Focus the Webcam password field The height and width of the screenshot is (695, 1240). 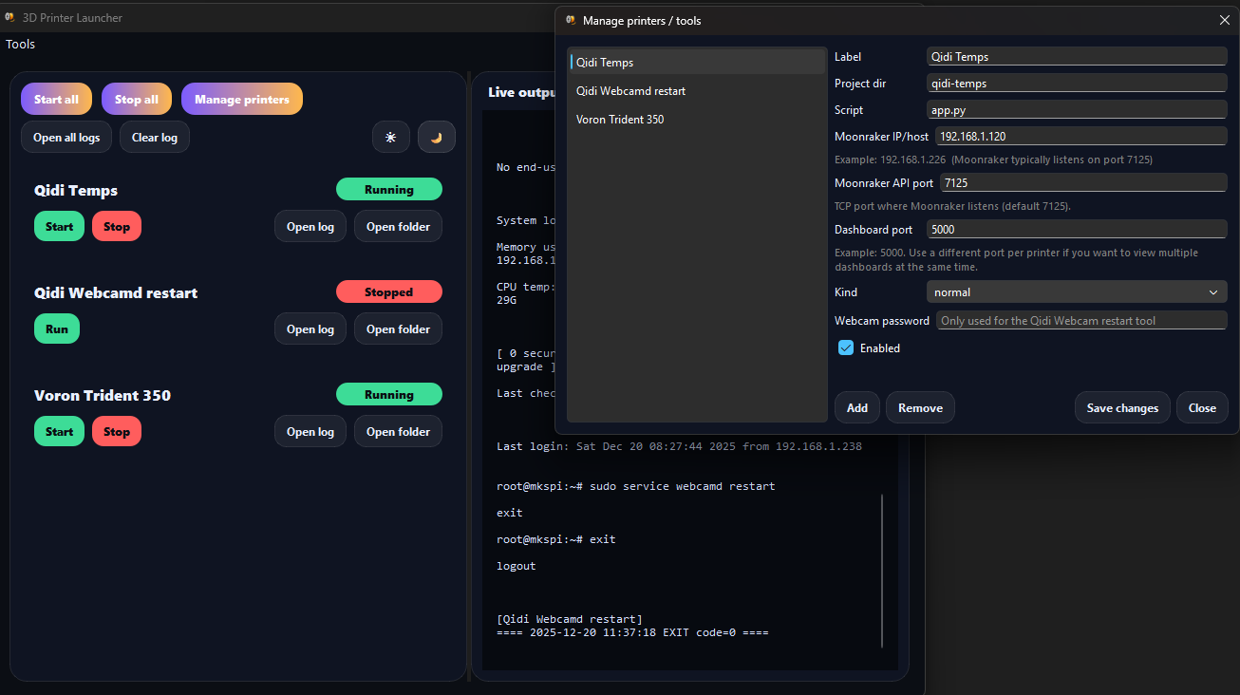[1080, 321]
